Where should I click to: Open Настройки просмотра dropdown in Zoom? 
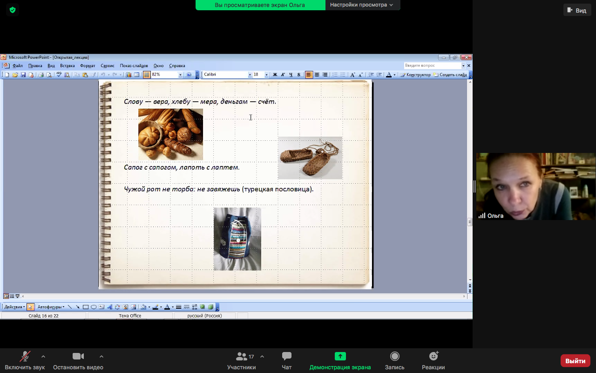point(362,5)
